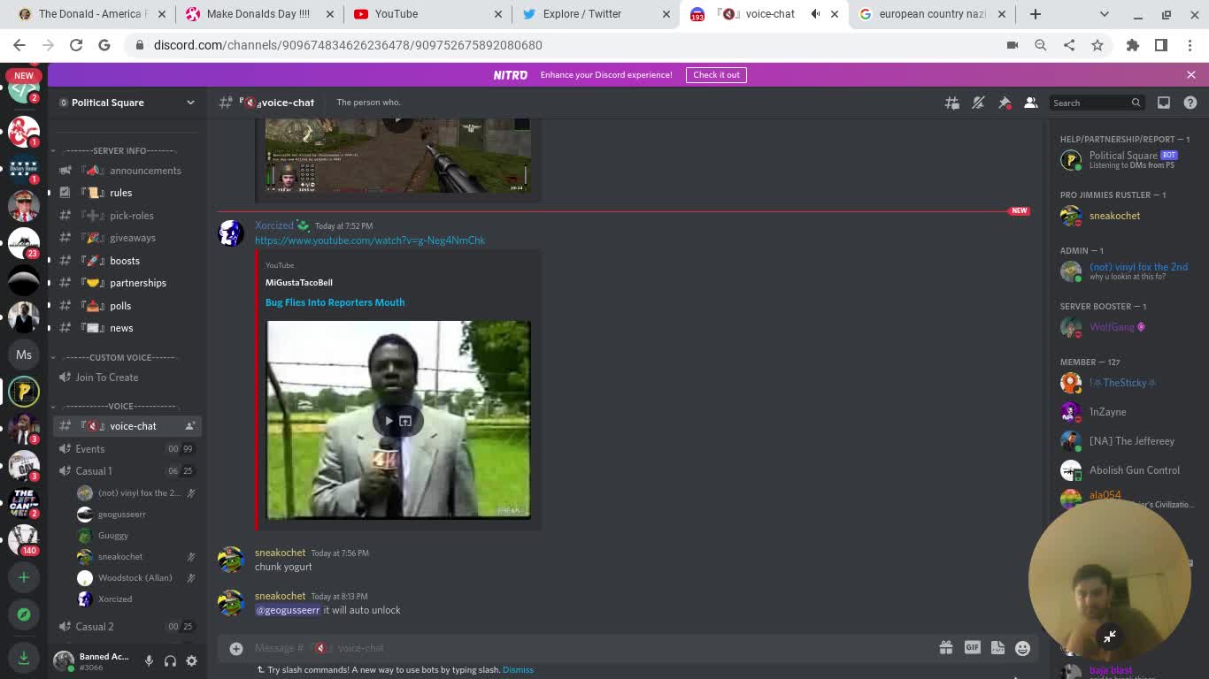Viewport: 1209px width, 679px height.
Task: Open Chrome extensions puzzle icon
Action: pos(1133,45)
